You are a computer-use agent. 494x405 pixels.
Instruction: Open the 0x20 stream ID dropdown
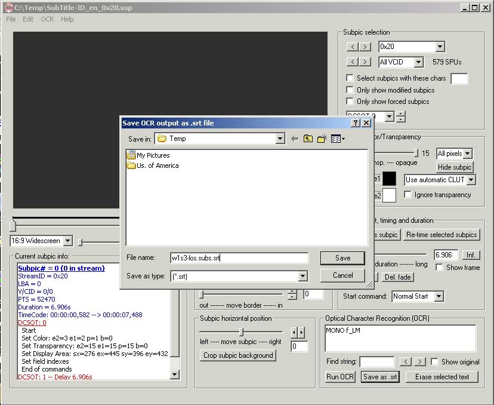point(440,47)
